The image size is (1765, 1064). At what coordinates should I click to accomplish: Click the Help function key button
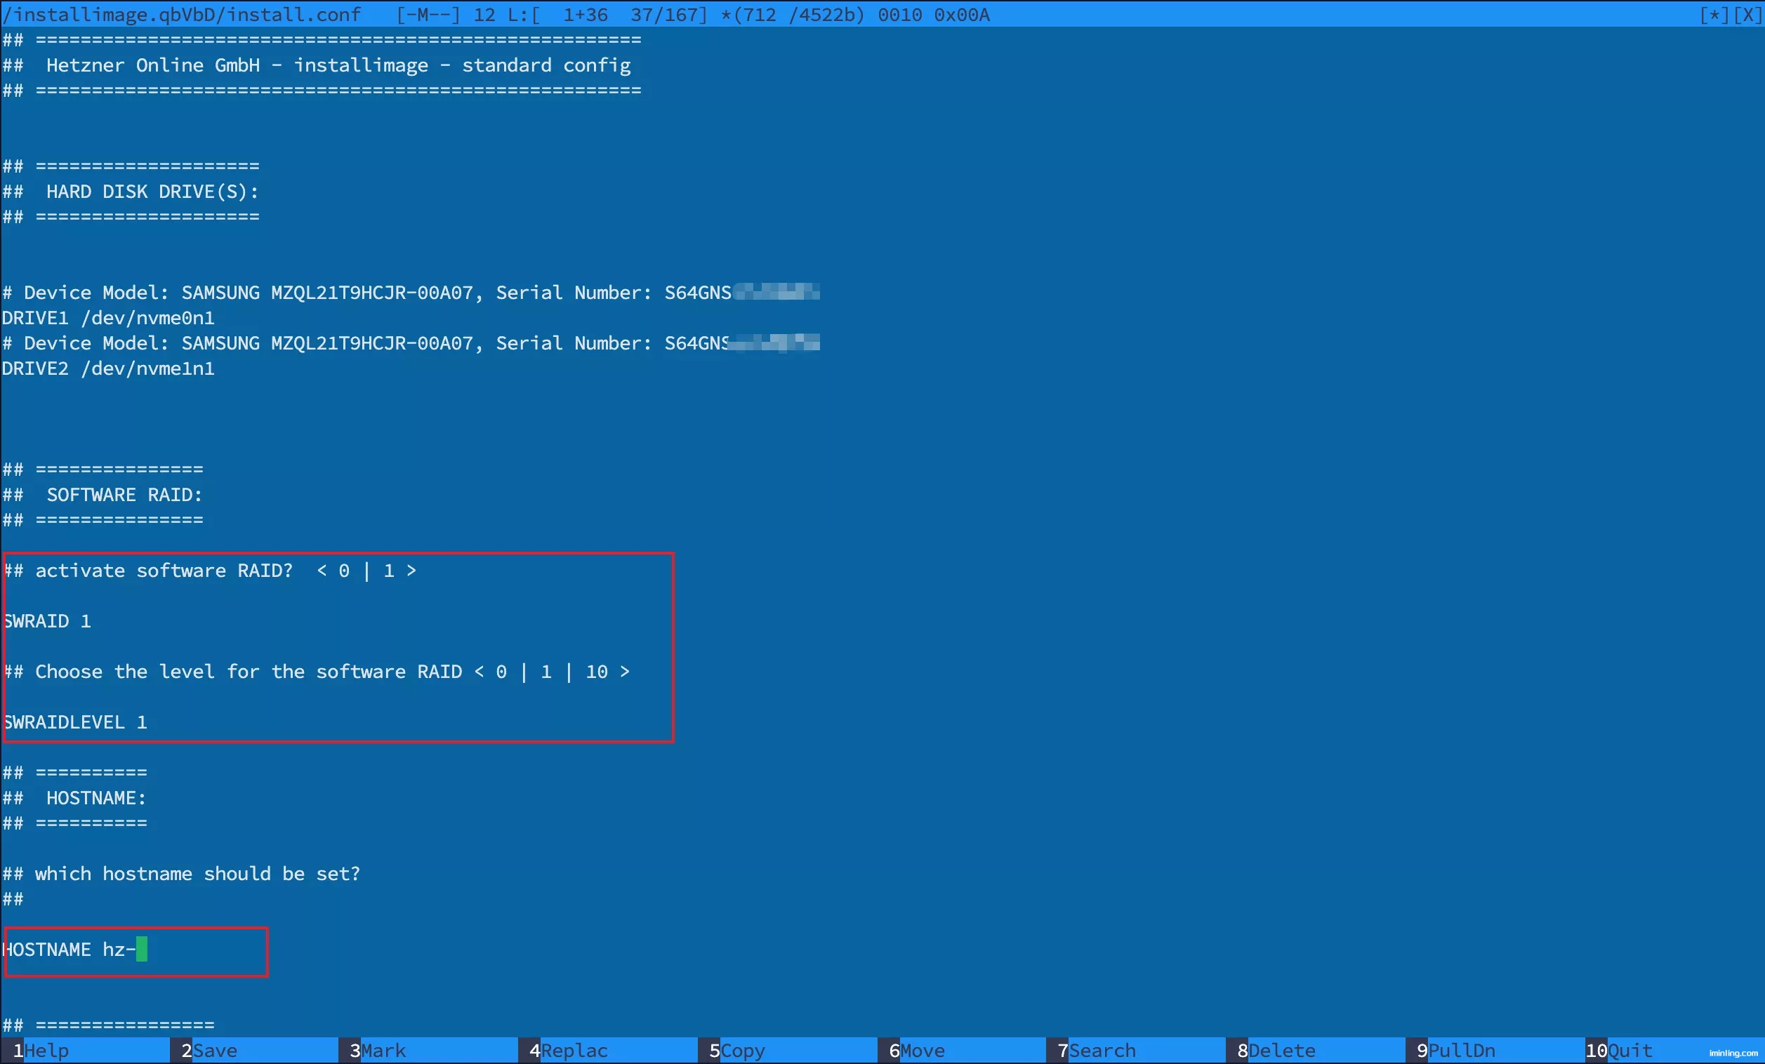coord(46,1051)
